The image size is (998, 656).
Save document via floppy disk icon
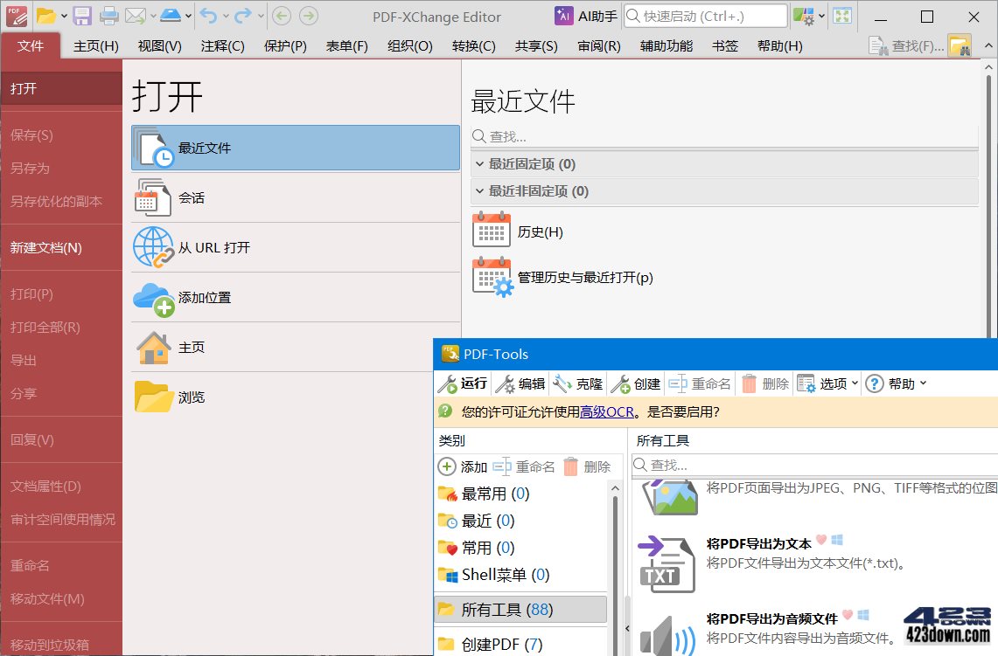coord(82,16)
